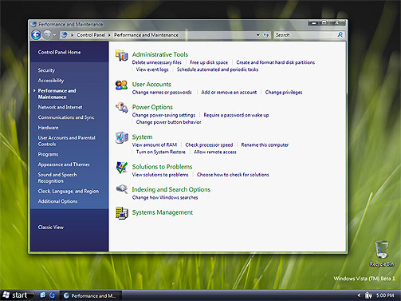This screenshot has width=401, height=301.
Task: Click the Power Options heading
Action: point(152,107)
